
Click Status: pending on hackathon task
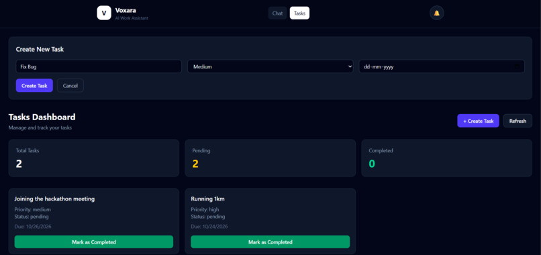point(32,217)
